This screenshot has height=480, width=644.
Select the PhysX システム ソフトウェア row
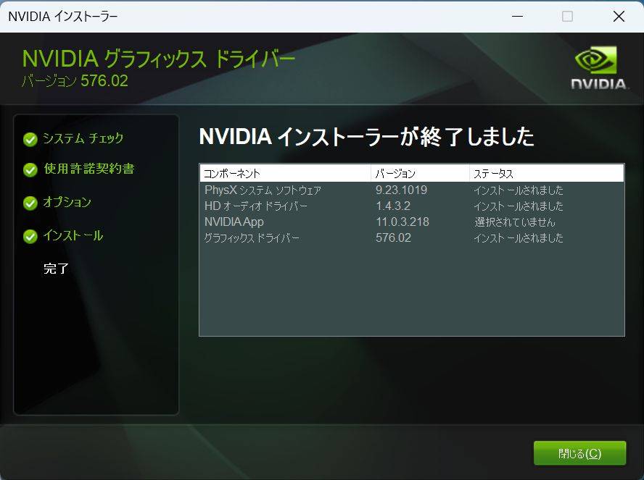412,190
